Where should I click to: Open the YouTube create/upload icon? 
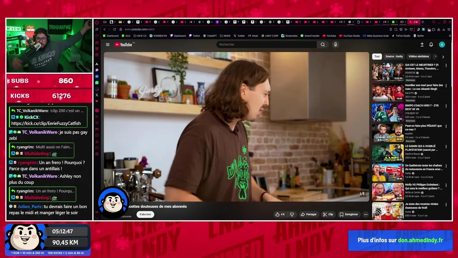[x=422, y=44]
